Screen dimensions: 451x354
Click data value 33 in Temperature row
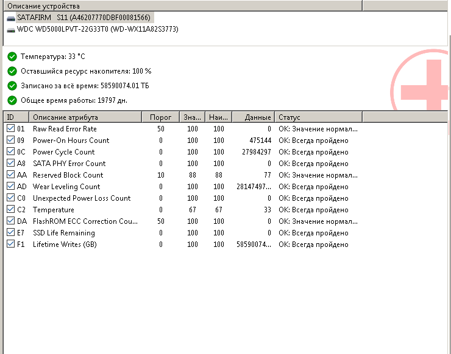(268, 210)
